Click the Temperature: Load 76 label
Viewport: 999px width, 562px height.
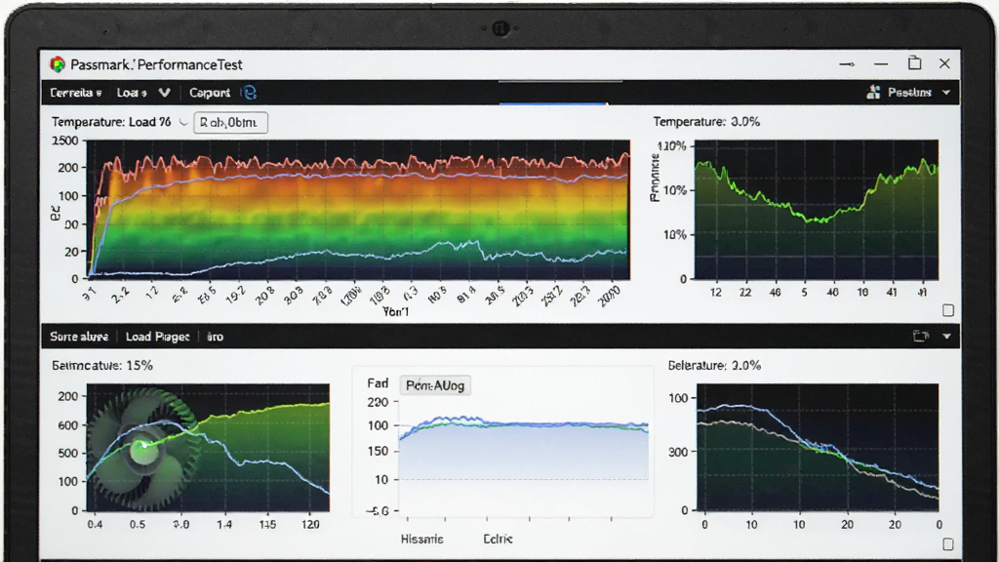(111, 122)
